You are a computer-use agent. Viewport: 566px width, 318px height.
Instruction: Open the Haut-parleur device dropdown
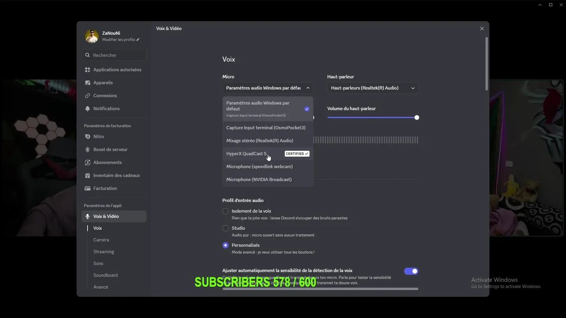[x=373, y=88]
